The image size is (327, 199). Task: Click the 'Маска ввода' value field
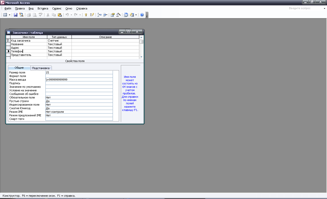click(x=79, y=80)
